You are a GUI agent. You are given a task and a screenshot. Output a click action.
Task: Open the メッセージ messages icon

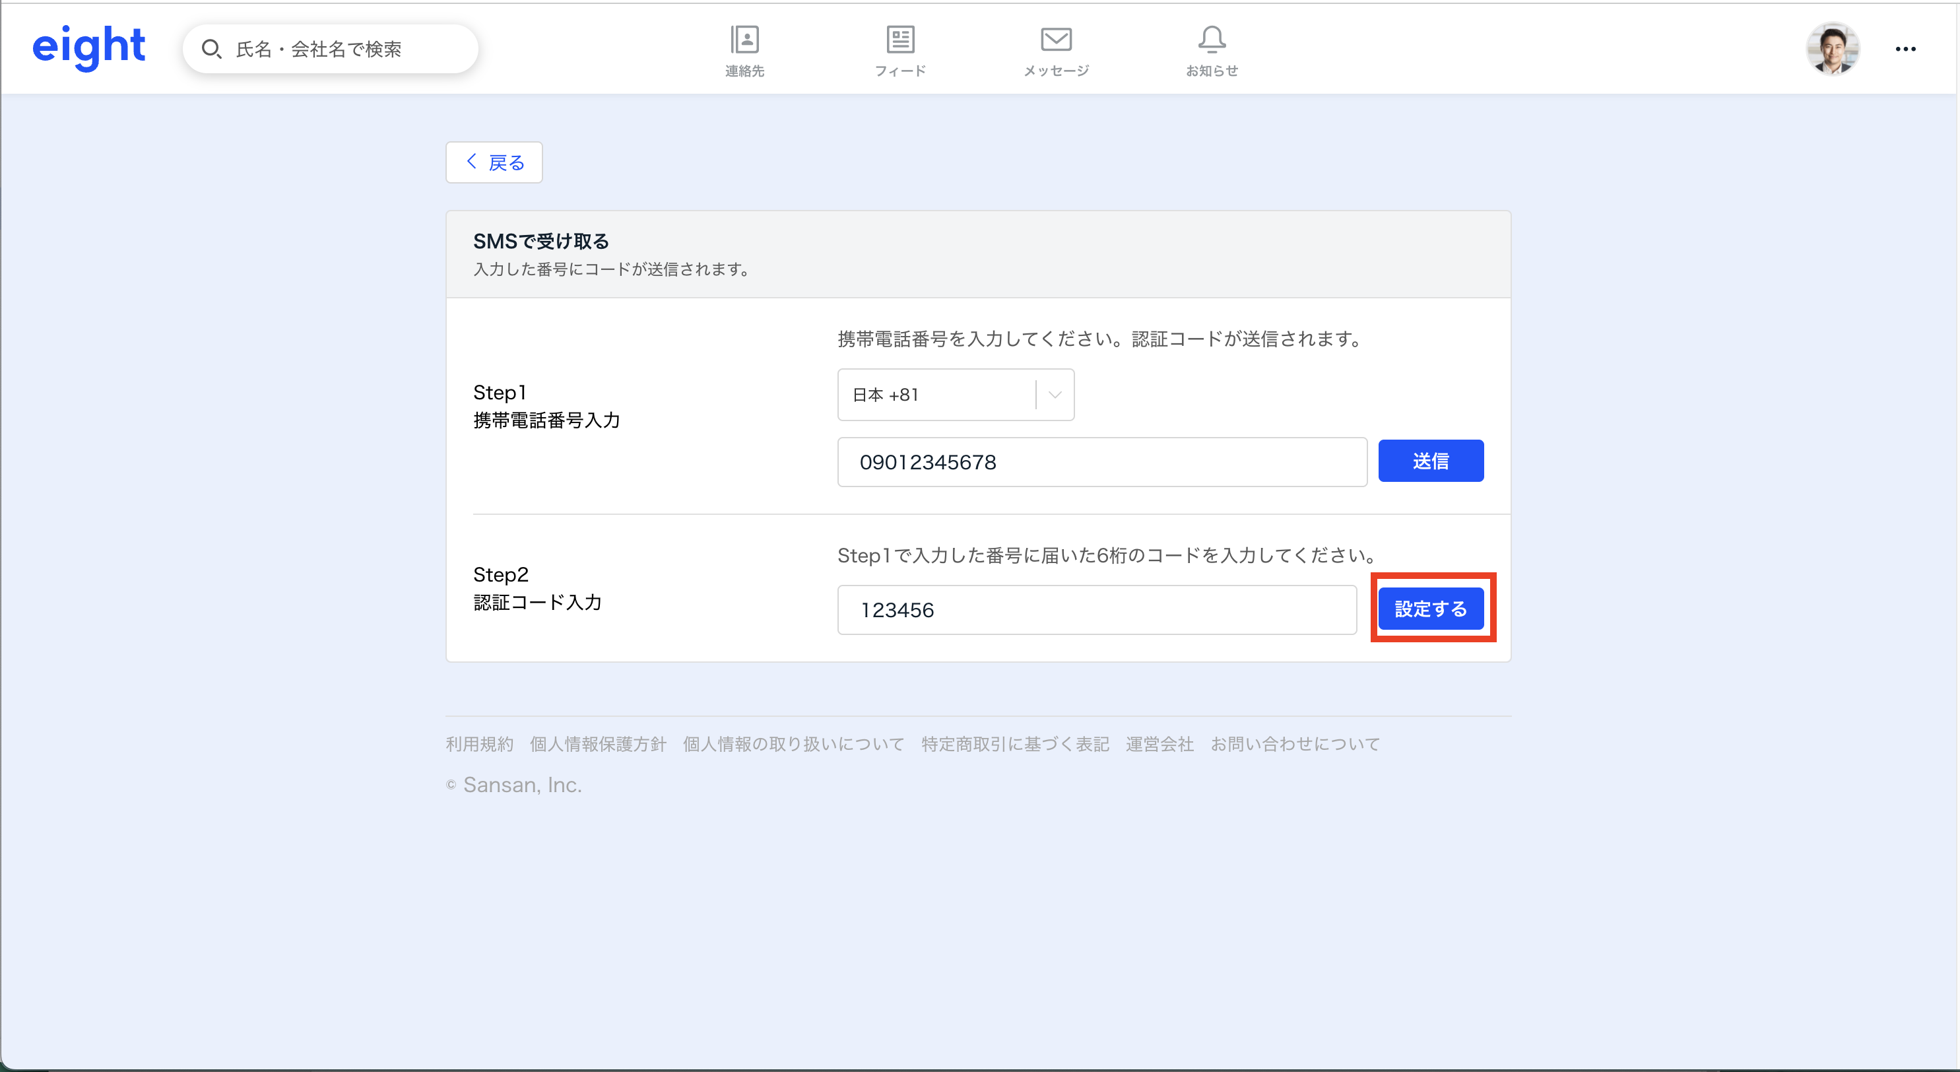(1056, 50)
